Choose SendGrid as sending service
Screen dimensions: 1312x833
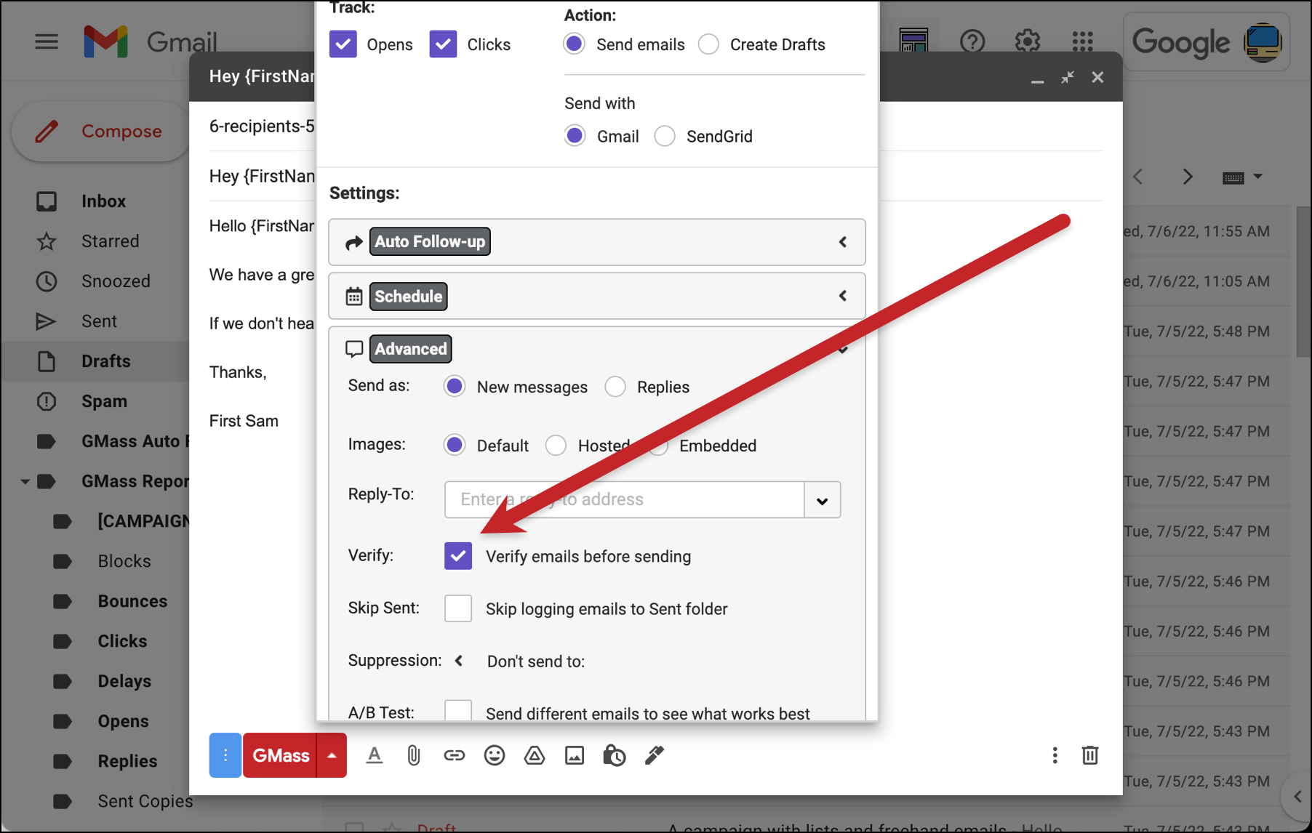[665, 136]
